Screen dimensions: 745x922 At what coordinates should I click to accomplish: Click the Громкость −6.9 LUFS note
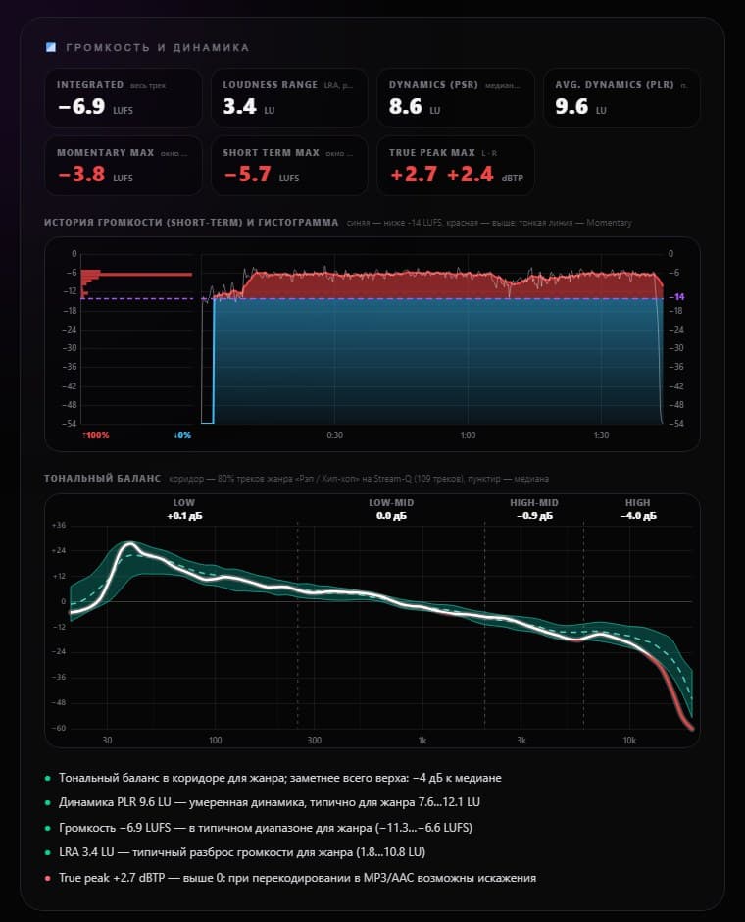tap(266, 828)
